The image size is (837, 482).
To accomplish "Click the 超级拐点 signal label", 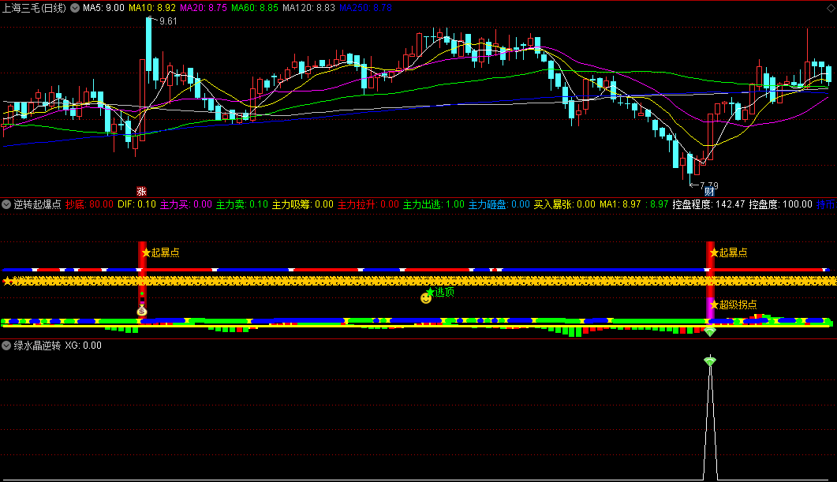I will point(738,305).
